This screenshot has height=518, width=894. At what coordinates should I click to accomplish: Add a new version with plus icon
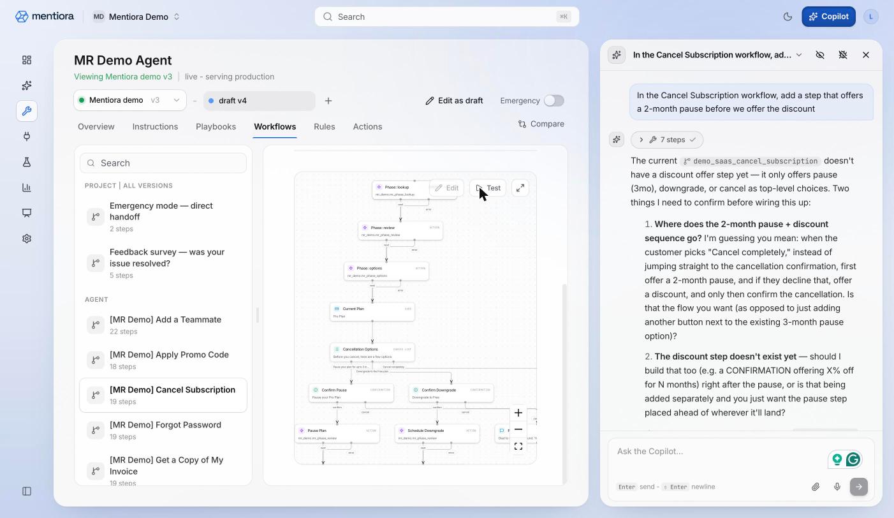328,101
